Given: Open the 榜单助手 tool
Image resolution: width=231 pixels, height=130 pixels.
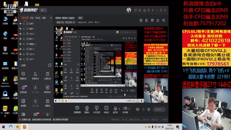Looking at the screenshot, I should (47, 89).
